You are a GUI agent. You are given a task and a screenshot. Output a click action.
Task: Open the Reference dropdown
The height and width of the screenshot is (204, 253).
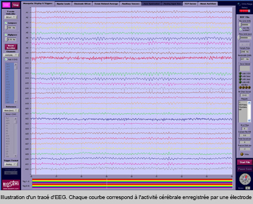point(11,110)
